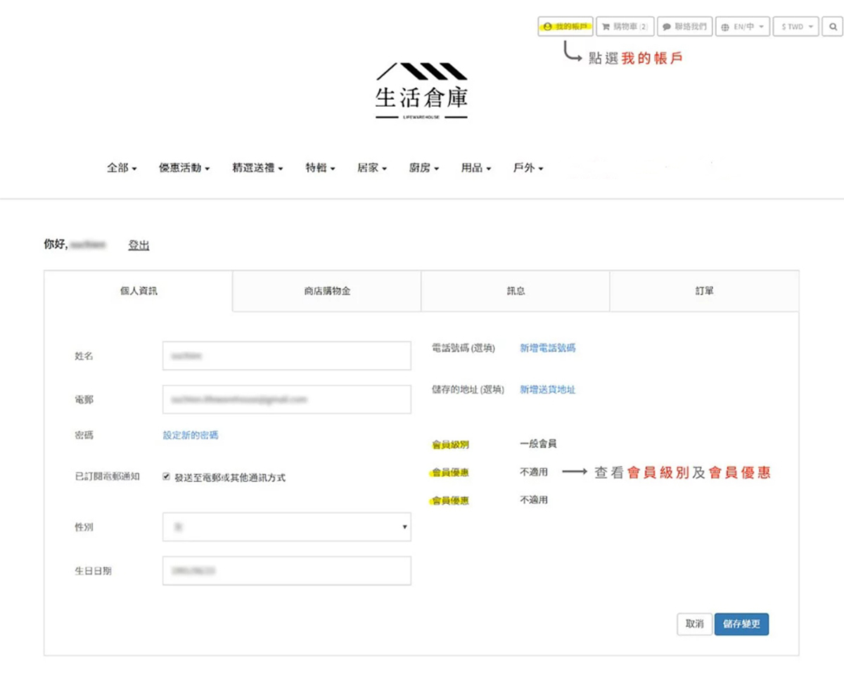Viewport: 844px width, 700px height.
Task: Expand the 性別 gender dropdown
Action: point(286,527)
